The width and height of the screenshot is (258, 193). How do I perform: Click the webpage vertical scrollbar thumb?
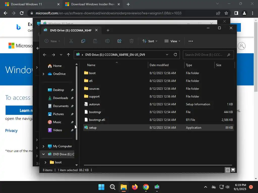[256, 57]
